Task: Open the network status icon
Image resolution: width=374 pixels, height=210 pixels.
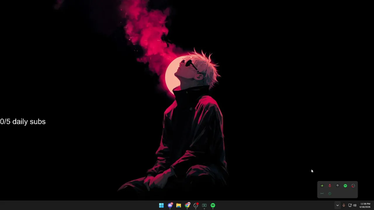Action: pos(350,205)
